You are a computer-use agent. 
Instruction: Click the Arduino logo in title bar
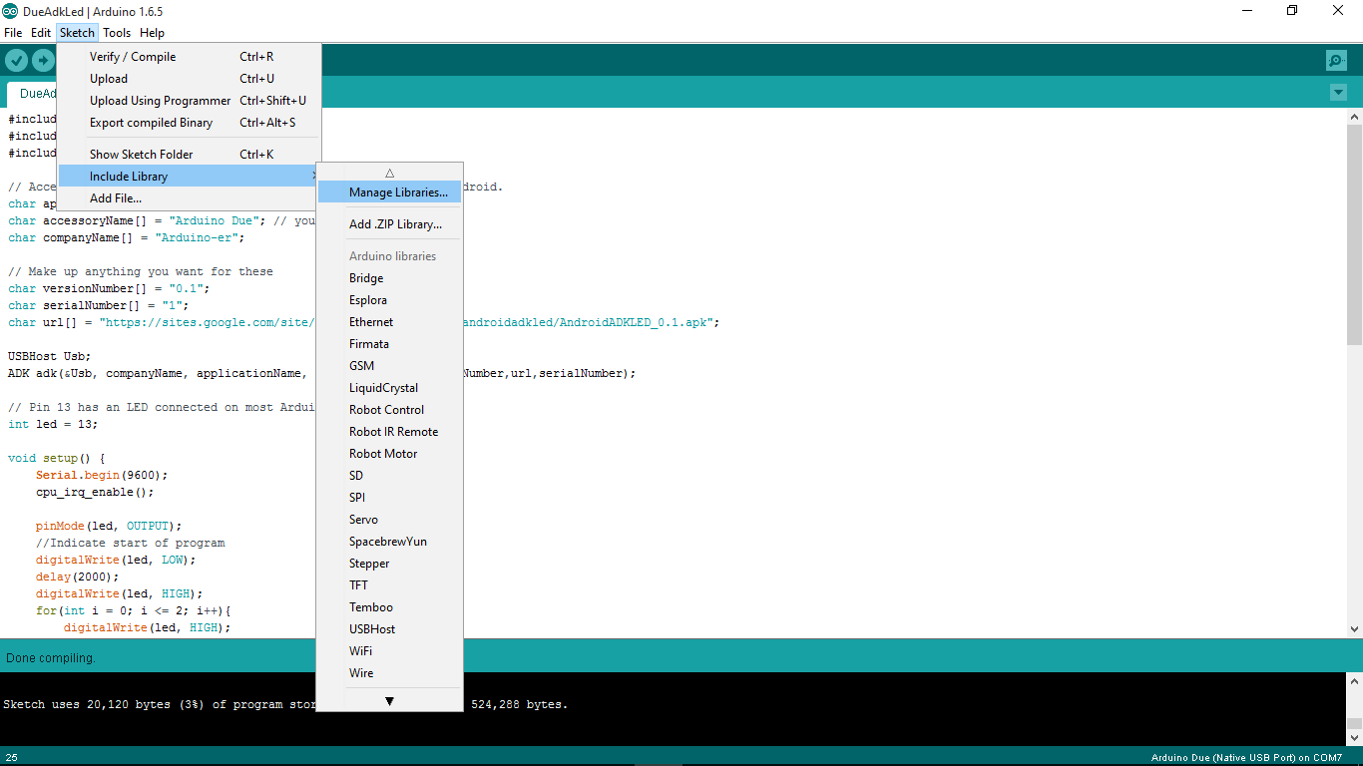[10, 11]
